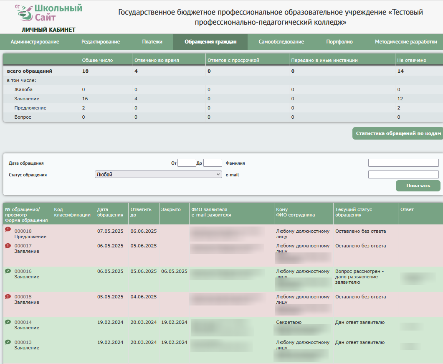The image size is (443, 364).
Task: Expand the Статус обращения dropdown (Любой)
Action: tap(158, 175)
